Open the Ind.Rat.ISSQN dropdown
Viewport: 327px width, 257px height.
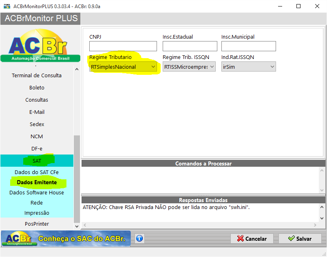(x=249, y=67)
